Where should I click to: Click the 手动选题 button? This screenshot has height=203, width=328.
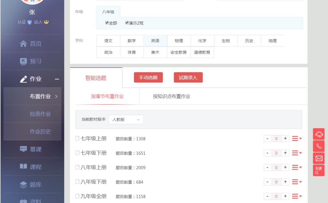(x=148, y=78)
